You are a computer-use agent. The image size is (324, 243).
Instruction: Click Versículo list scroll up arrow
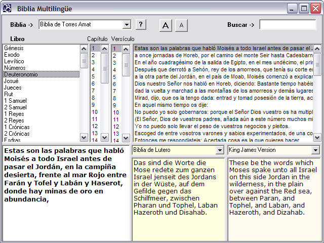pyautogui.click(x=126, y=49)
